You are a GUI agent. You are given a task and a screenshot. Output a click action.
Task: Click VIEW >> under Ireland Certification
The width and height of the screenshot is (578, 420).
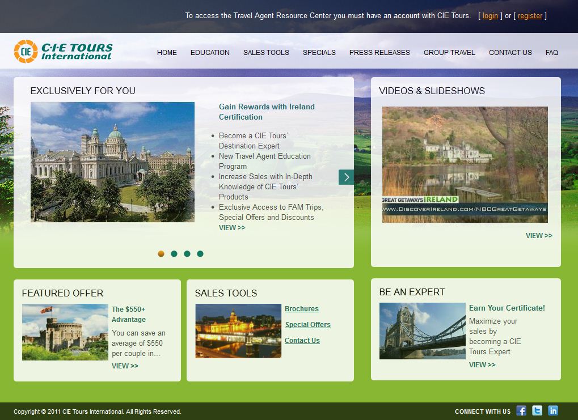[232, 228]
